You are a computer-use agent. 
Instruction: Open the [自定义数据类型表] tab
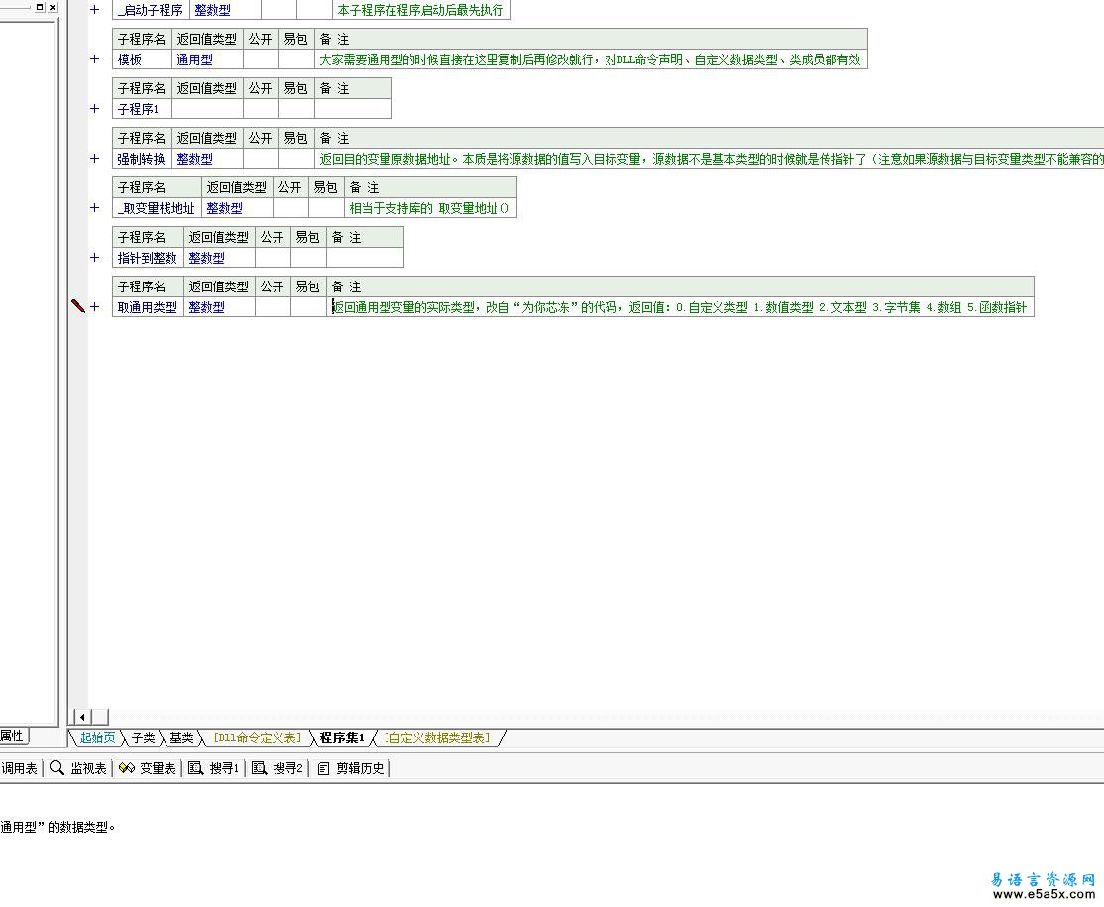coord(436,737)
